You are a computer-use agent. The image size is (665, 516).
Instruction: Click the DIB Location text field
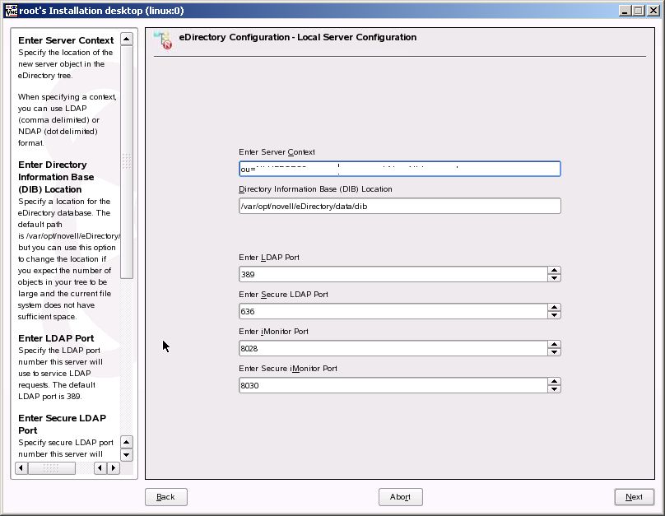pos(399,206)
